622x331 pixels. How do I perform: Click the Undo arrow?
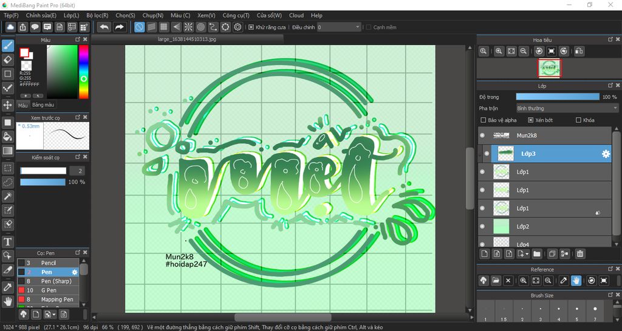[x=104, y=27]
